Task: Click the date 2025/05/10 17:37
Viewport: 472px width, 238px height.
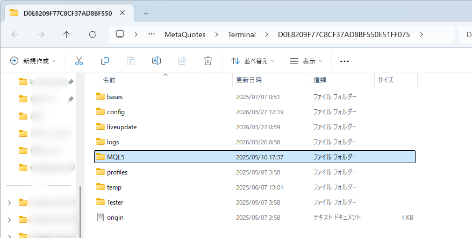Action: point(260,157)
